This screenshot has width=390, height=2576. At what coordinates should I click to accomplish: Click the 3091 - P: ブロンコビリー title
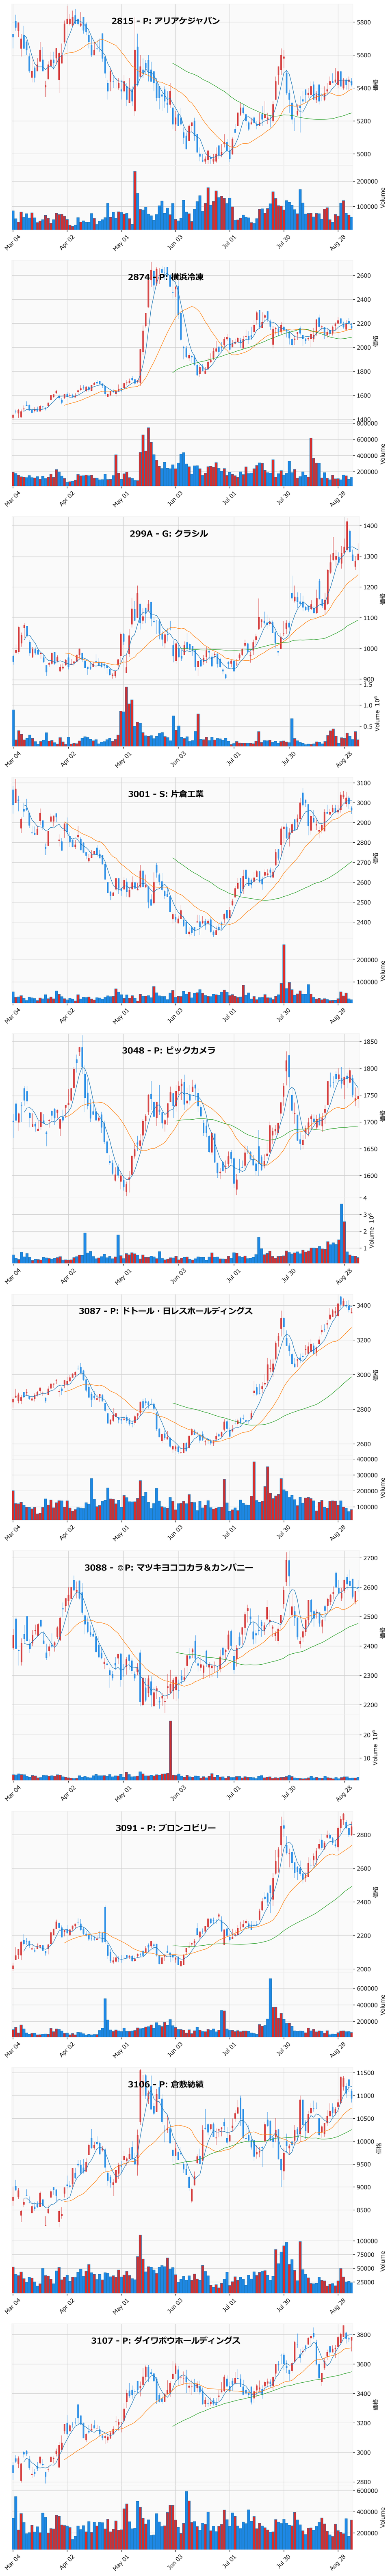click(x=166, y=1828)
